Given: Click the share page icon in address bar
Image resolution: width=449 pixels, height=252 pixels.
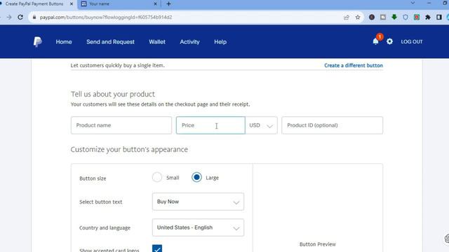Looking at the screenshot, I should coord(347,17).
